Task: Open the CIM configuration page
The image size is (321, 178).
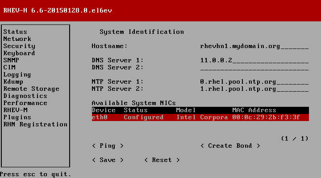Action: [9, 67]
